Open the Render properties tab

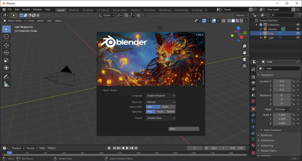[x=253, y=77]
